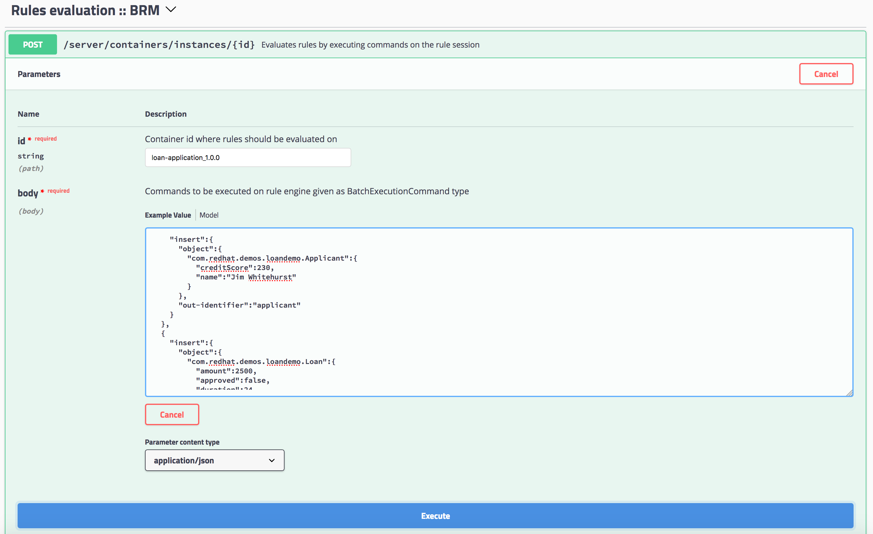Click the /server/containers/instances/{id} endpoint path

click(159, 45)
